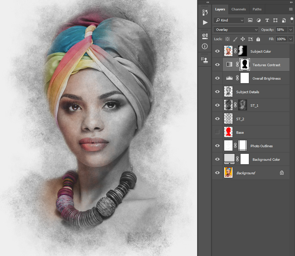Filter layers by pixel layers icon
Viewport: 295px width, 256px height.
250,20
